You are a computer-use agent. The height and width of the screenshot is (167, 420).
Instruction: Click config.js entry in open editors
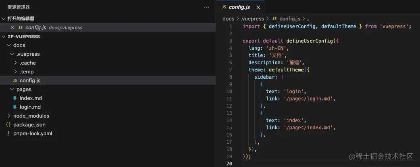pos(108,27)
